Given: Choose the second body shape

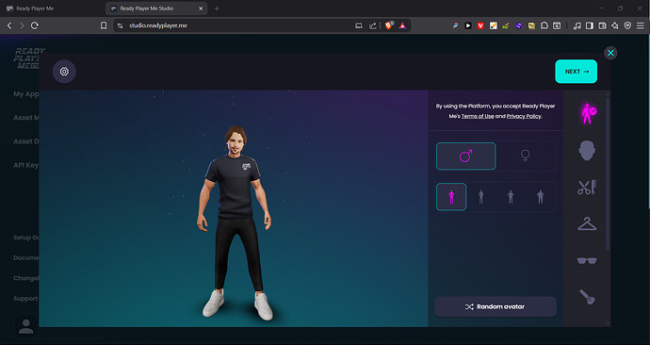Looking at the screenshot, I should [x=480, y=197].
